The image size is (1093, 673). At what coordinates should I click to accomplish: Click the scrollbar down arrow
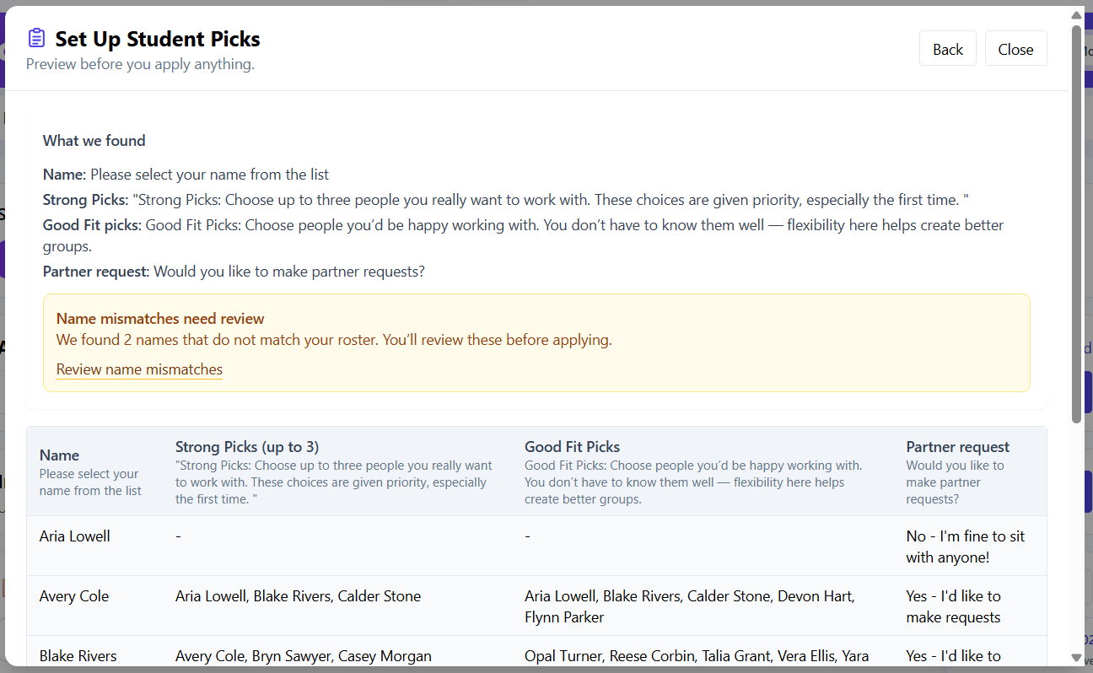click(1076, 658)
